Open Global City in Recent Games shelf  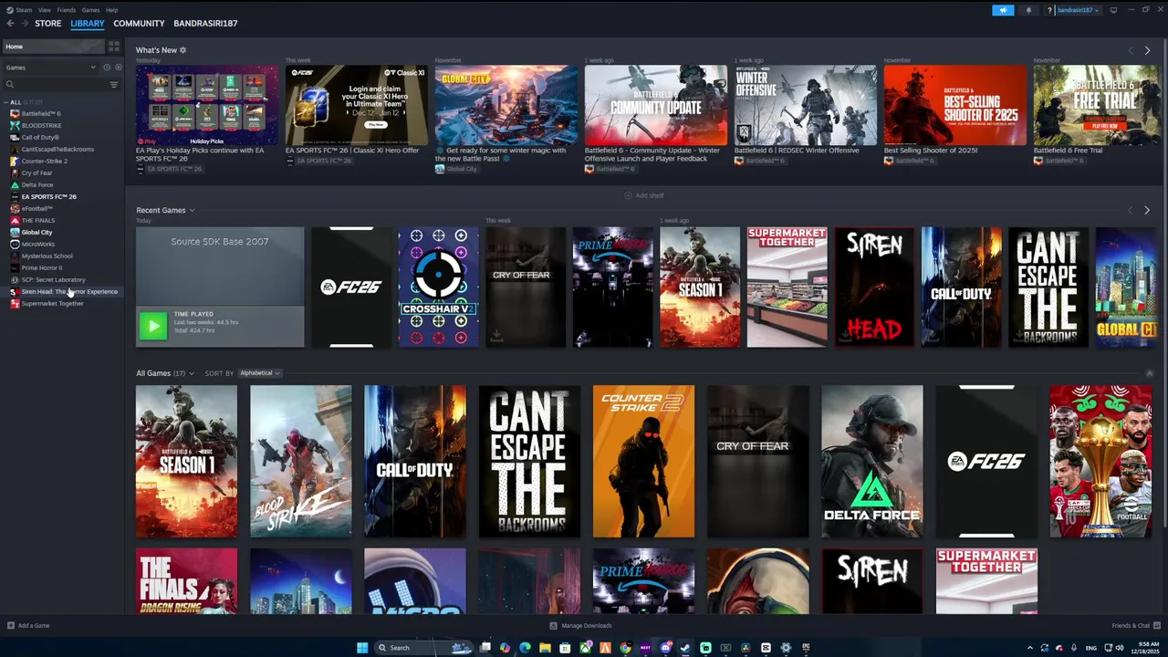pyautogui.click(x=1126, y=287)
